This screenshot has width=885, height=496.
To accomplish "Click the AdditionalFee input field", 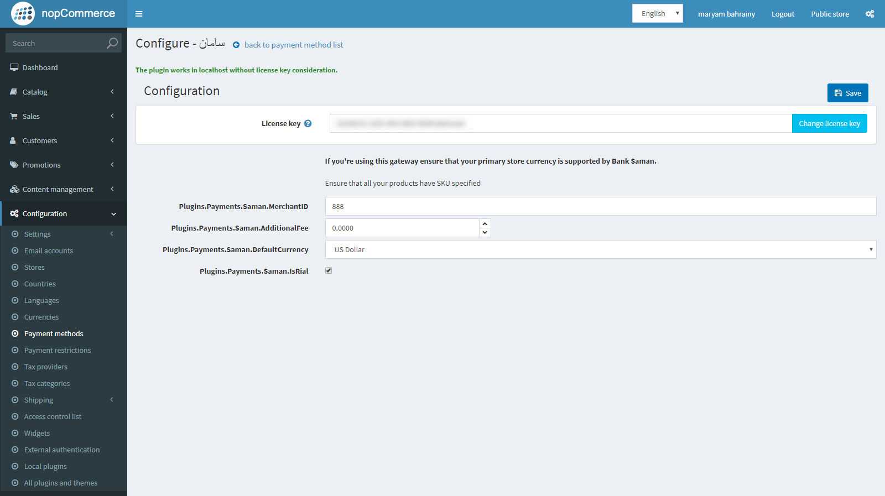I will 402,228.
